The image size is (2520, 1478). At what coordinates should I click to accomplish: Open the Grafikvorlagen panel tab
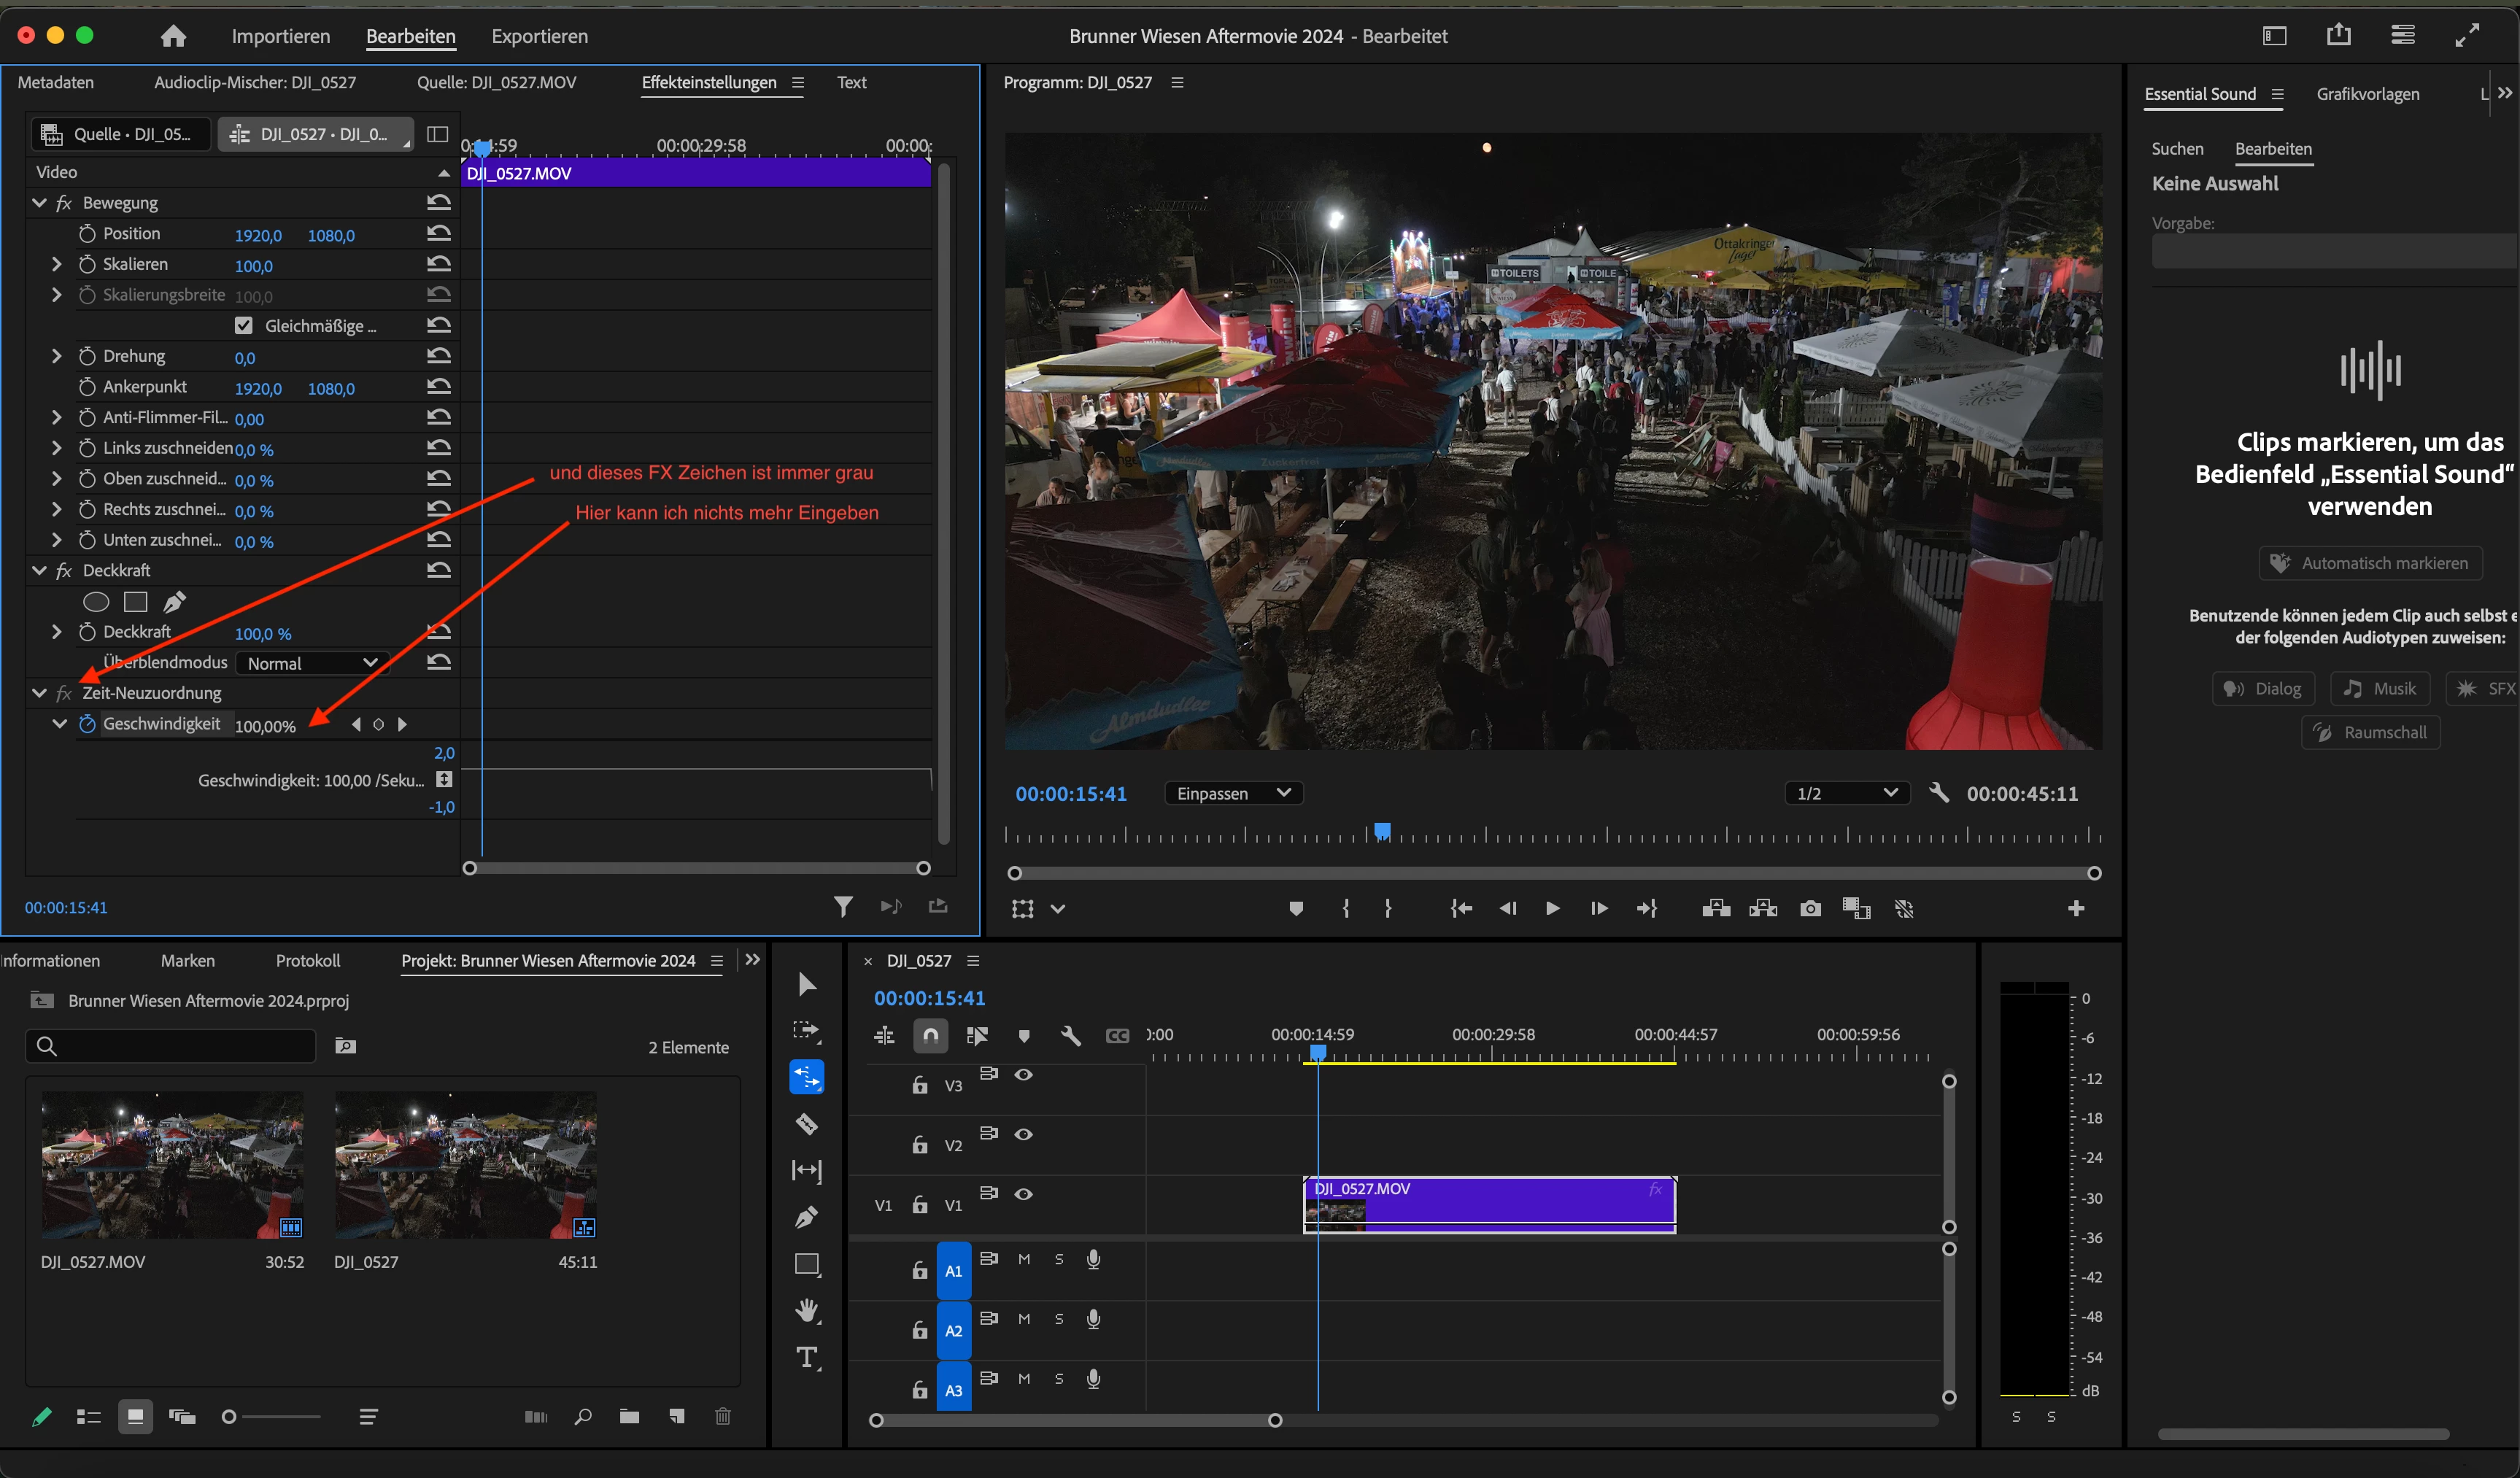2367,94
